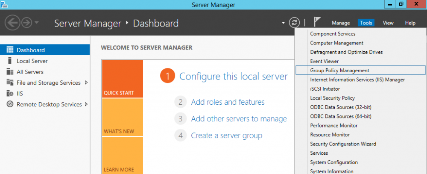Open the View menu
This screenshot has width=427, height=174.
pos(388,23)
